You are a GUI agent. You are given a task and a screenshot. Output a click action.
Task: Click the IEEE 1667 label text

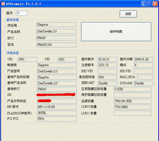[88, 83]
